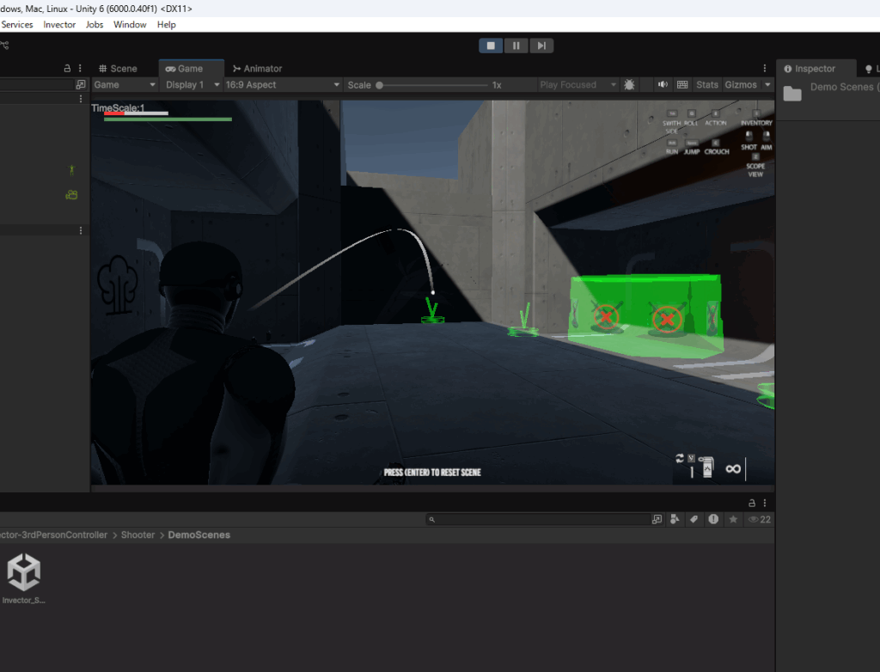Open the Display 1 dropdown

192,85
